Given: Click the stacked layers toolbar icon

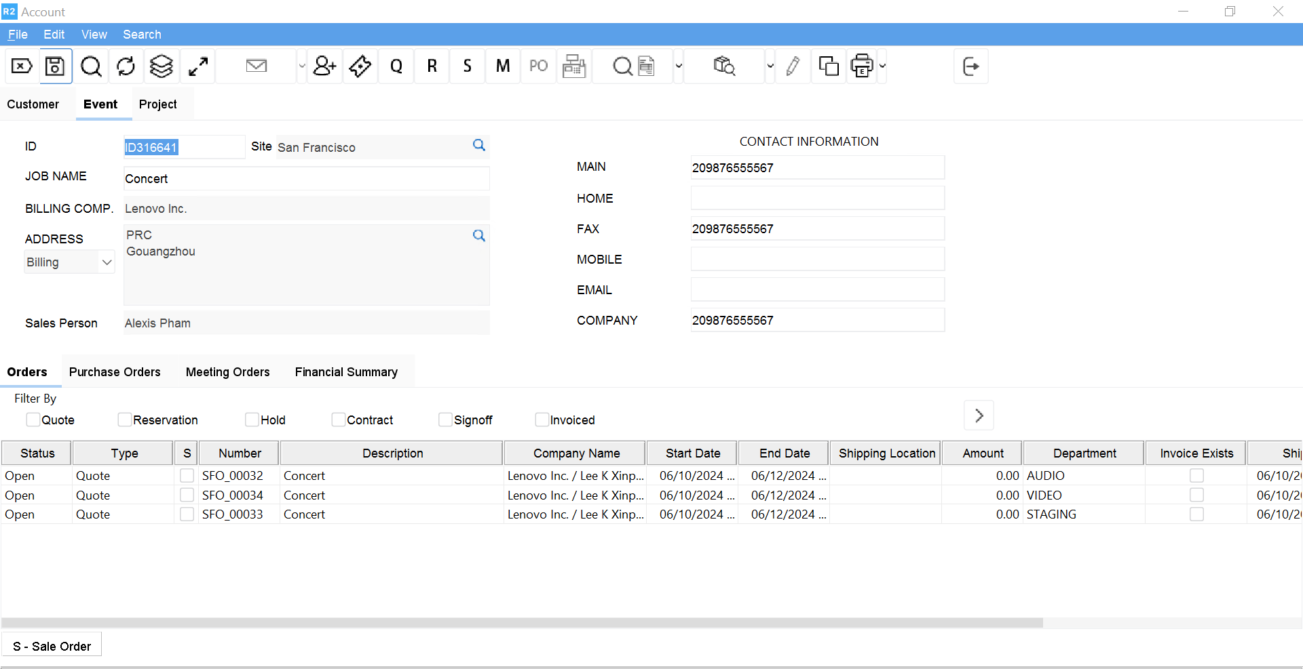Looking at the screenshot, I should (162, 66).
